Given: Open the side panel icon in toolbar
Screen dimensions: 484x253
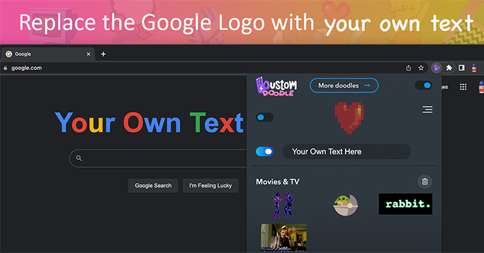Looking at the screenshot, I should tap(461, 68).
